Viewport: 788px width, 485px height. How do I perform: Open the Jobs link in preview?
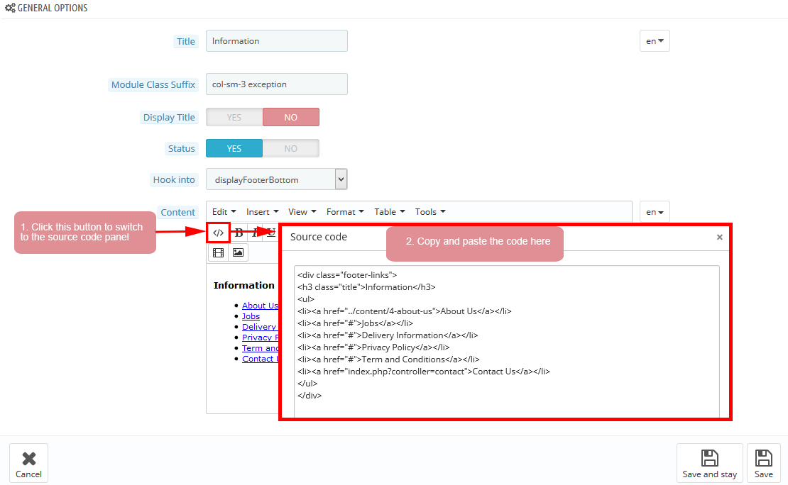pos(251,316)
